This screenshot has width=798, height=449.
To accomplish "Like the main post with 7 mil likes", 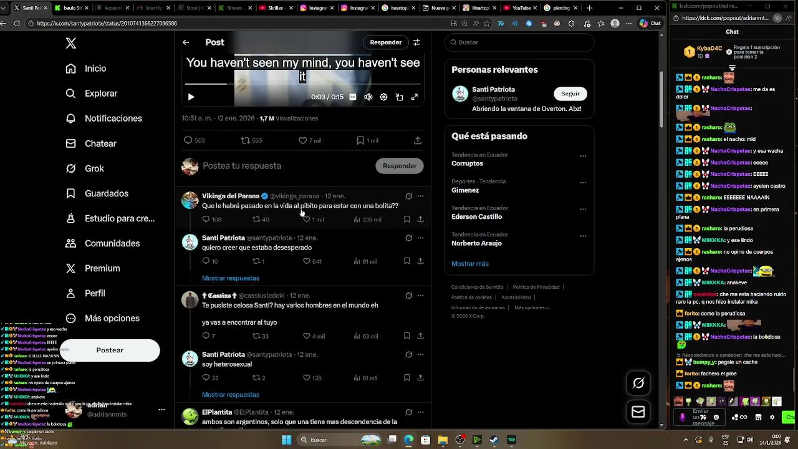I will [310, 140].
